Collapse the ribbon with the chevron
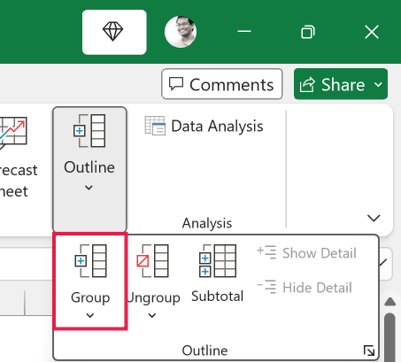The width and height of the screenshot is (401, 362). tap(374, 218)
